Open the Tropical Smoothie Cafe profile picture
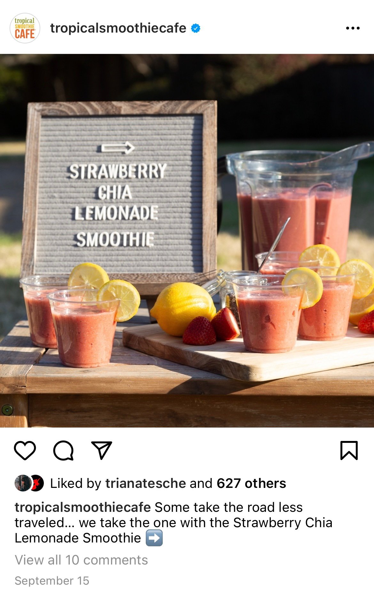Viewport: 374px width, 599px height. pos(25,28)
